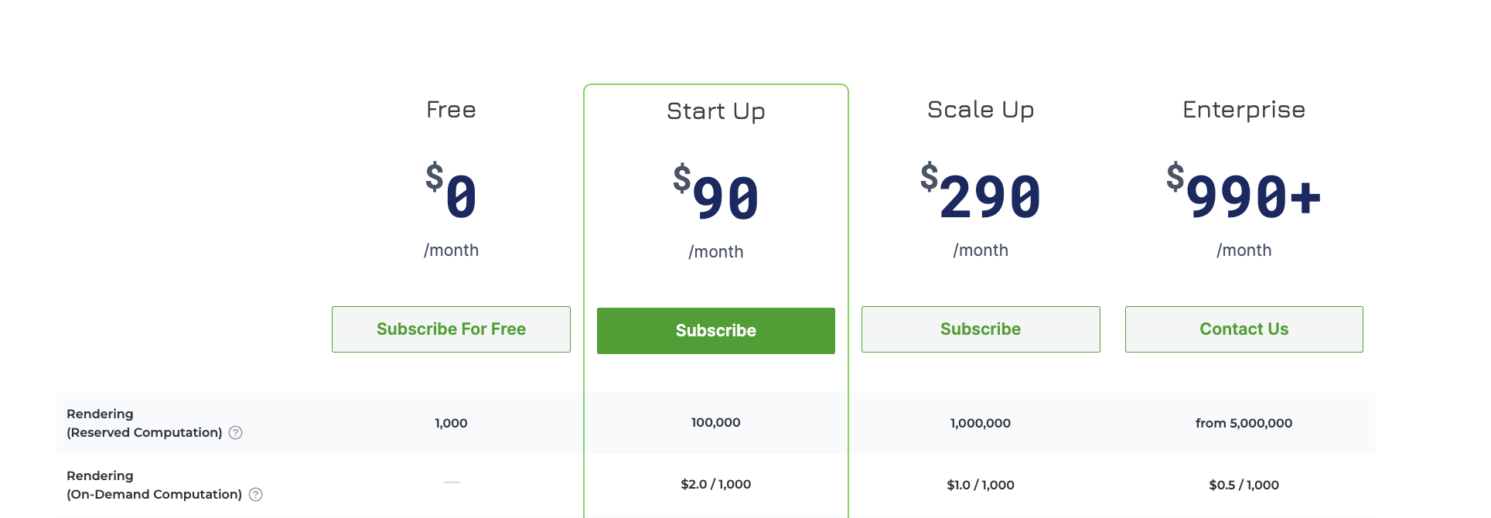Click the $2.0 / 1,000 value under Start Up
This screenshot has height=518, width=1491.
pos(715,483)
